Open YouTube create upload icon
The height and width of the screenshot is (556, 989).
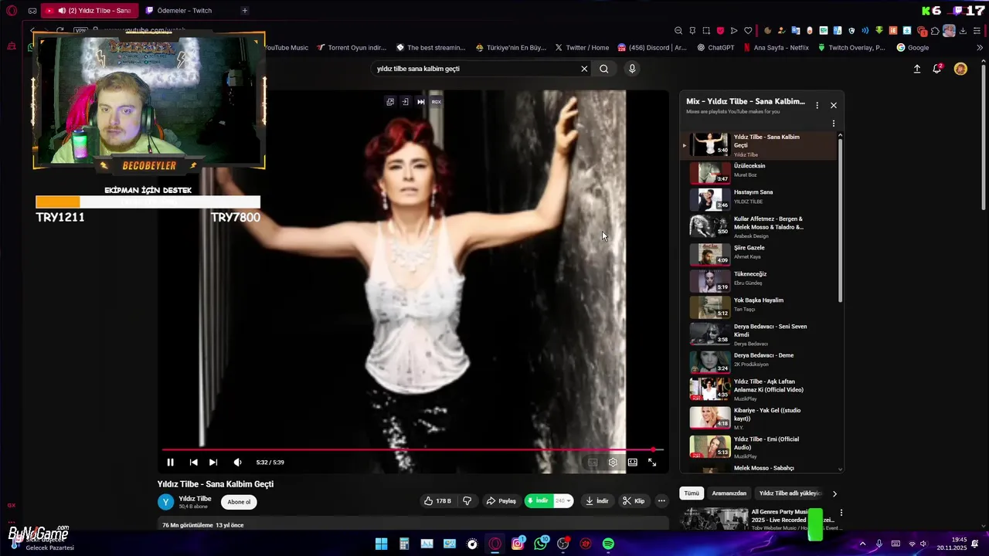pos(917,69)
